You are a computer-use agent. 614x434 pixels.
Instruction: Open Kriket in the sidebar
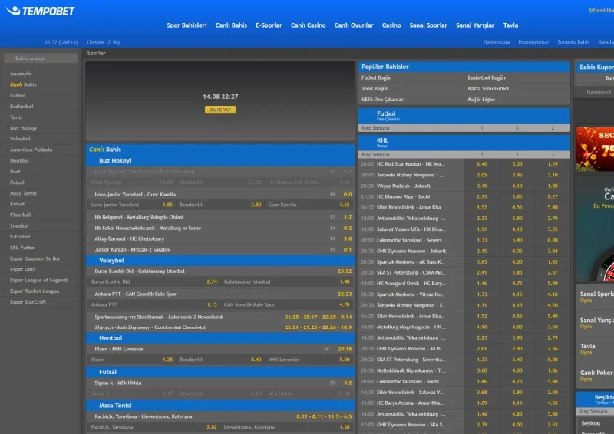[x=17, y=204]
